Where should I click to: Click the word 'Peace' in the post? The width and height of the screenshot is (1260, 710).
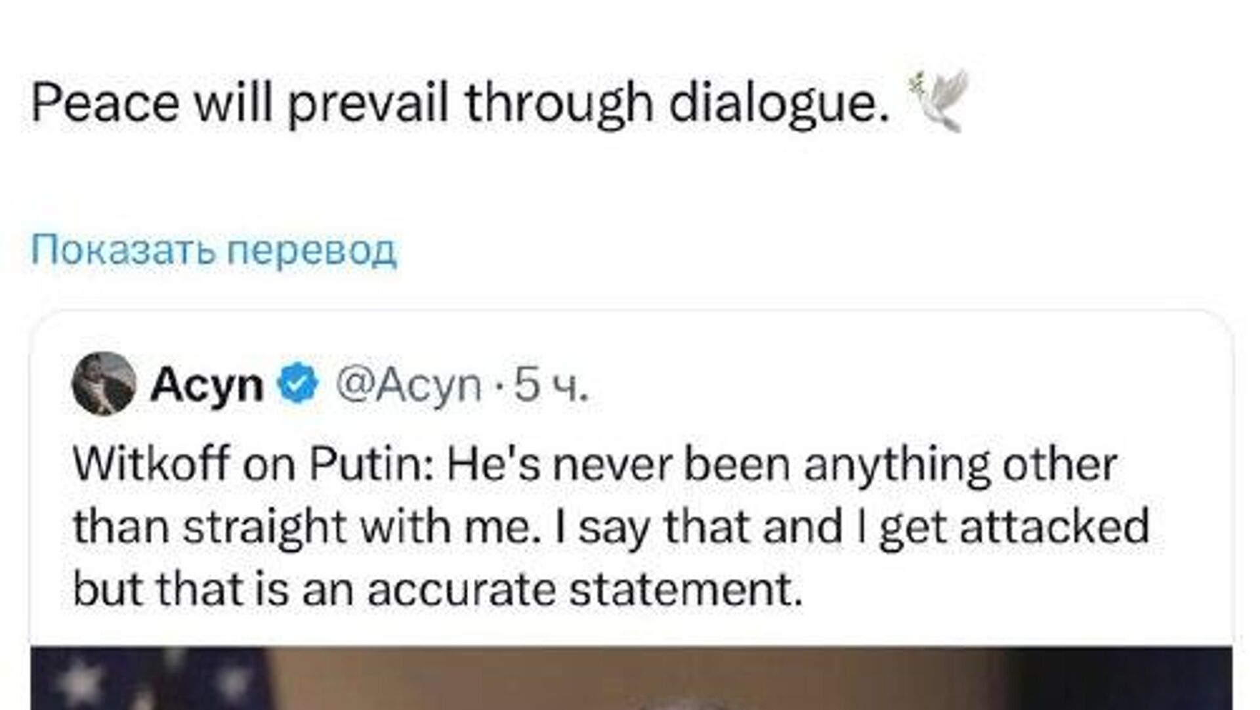(105, 104)
